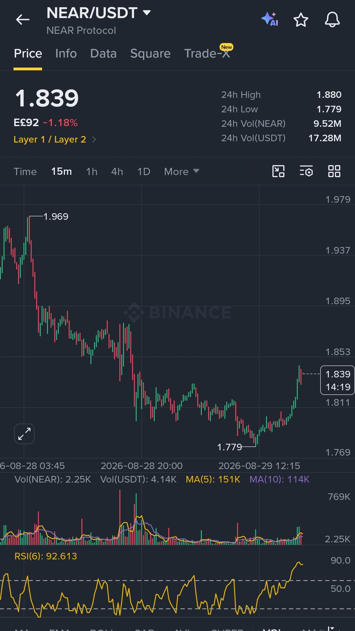
Task: Open chart indicator settings icon
Action: pyautogui.click(x=306, y=171)
